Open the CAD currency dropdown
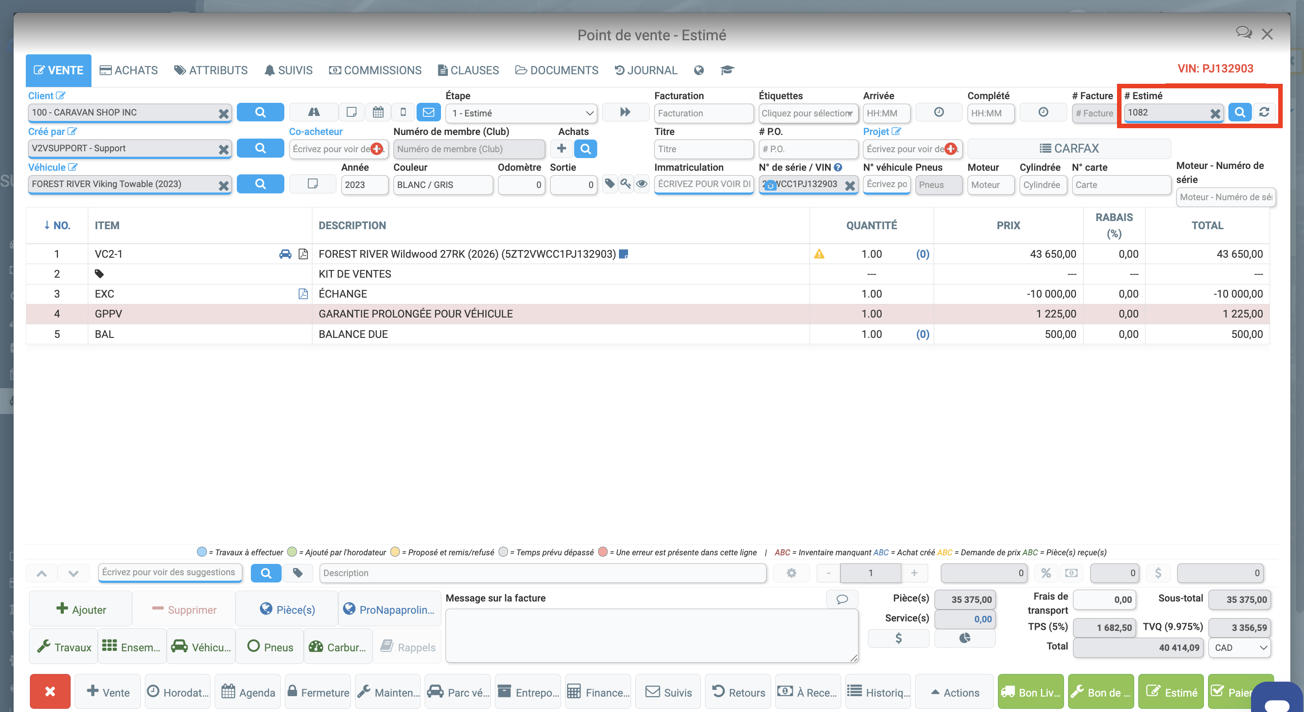The width and height of the screenshot is (1304, 712). tap(1240, 648)
